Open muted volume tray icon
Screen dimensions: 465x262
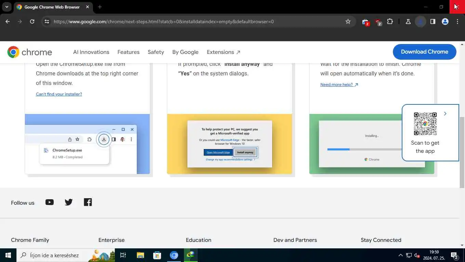click(x=417, y=255)
